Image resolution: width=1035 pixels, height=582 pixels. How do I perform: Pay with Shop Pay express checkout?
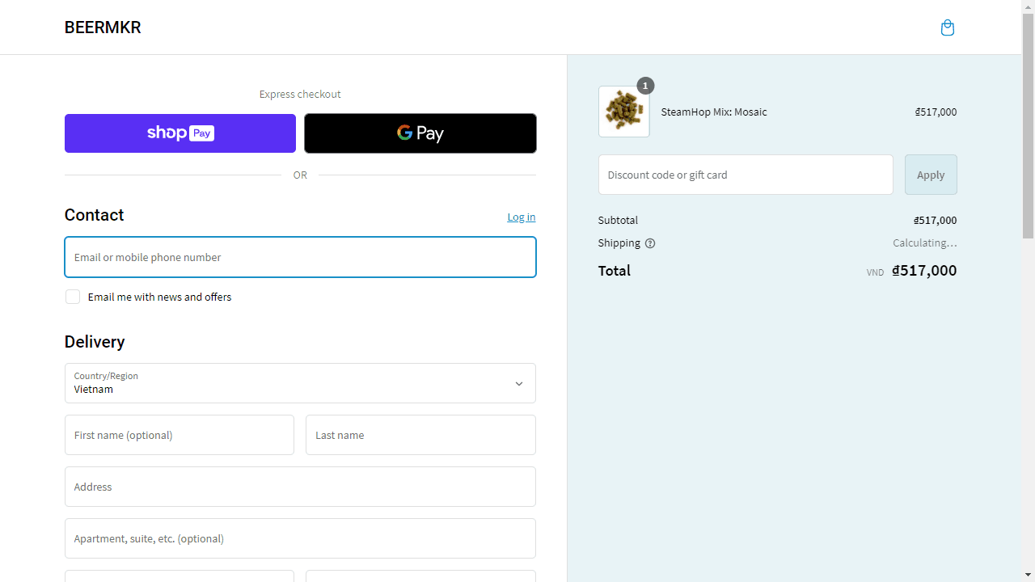click(180, 133)
